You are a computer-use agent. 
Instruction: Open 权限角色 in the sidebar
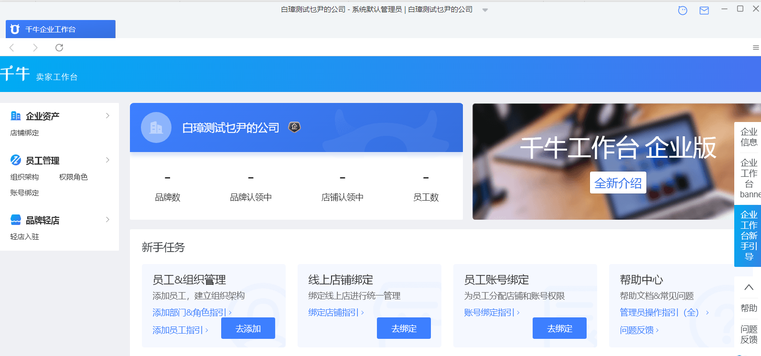pos(74,177)
